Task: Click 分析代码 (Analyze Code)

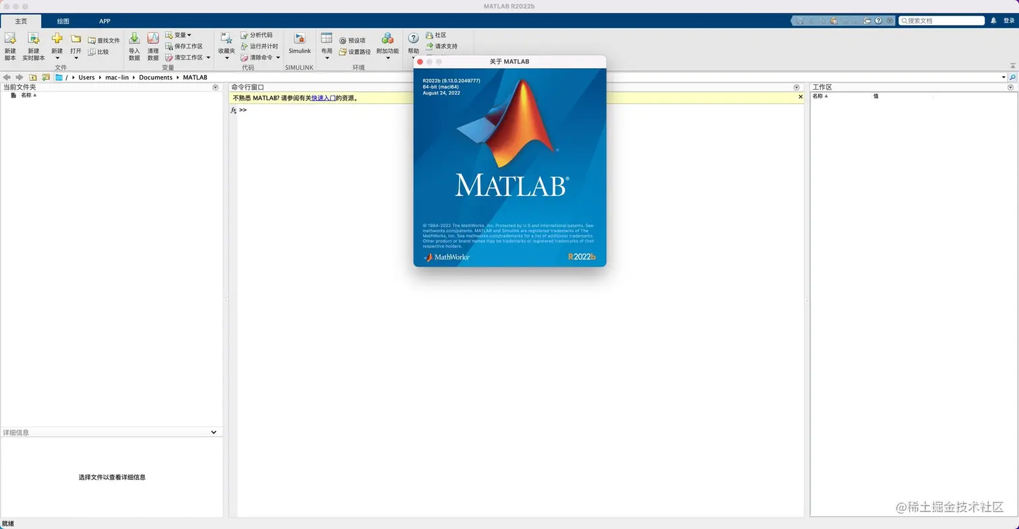Action: click(x=257, y=35)
